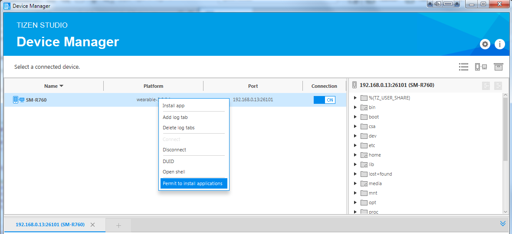Click the double chevron to collapse log panel

(x=503, y=224)
